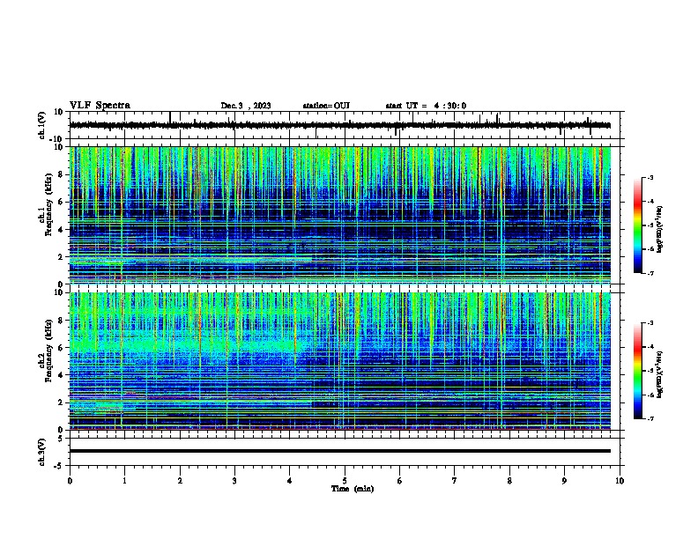Click the "5" tick on ch.3(V) axis
The height and width of the screenshot is (539, 698).
click(x=61, y=438)
